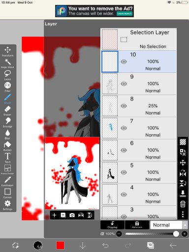
Task: Toggle visibility of layer 7
Action: click(x=124, y=128)
